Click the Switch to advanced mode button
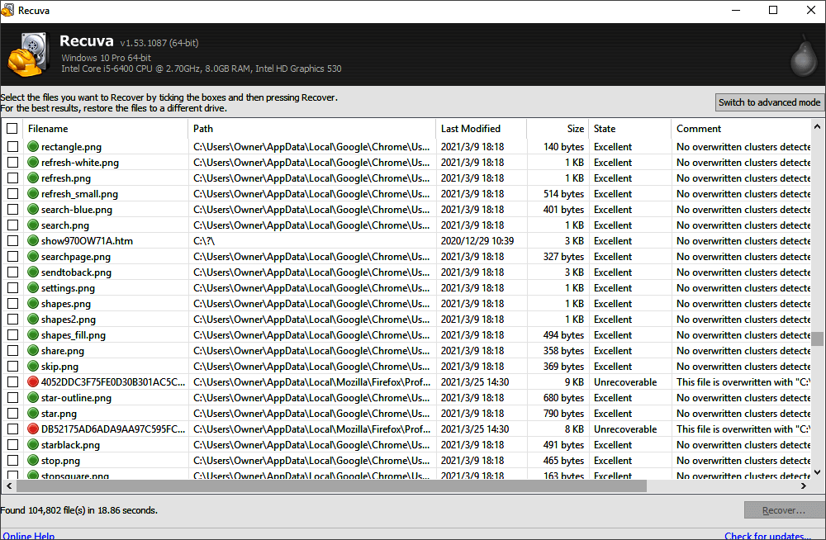This screenshot has width=826, height=540. [769, 102]
